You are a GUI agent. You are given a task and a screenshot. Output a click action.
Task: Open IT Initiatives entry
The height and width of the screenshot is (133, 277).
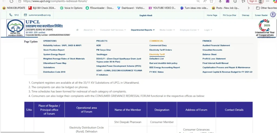[102, 75]
